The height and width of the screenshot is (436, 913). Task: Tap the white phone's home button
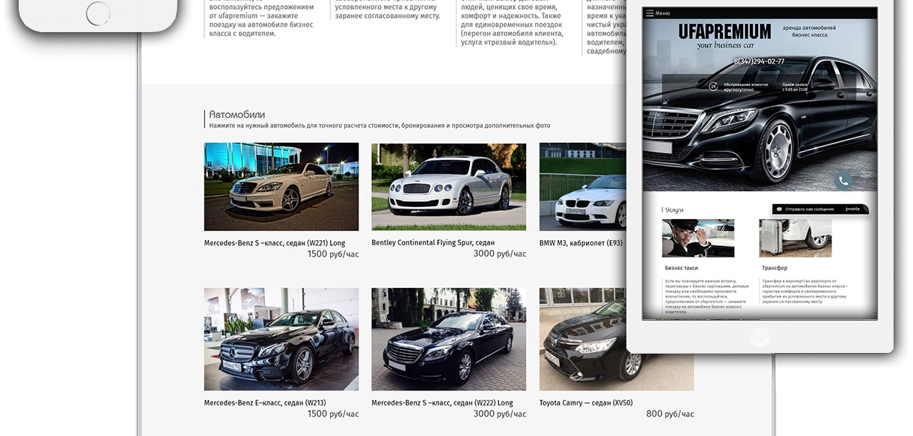point(98,13)
